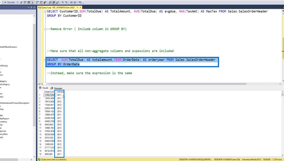
Task: Click the editor horizontal scroll left arrow
Action: [x=49, y=84]
